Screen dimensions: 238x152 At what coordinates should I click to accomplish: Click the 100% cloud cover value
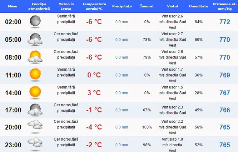click(147, 127)
